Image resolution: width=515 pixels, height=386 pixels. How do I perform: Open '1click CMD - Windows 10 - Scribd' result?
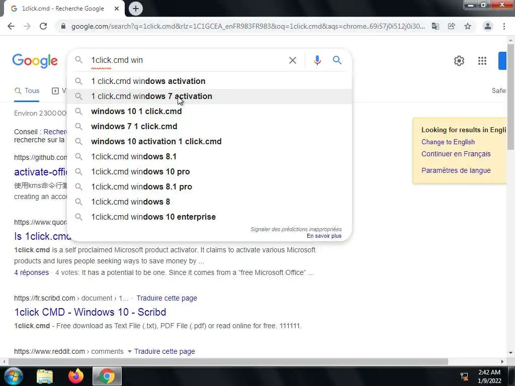click(90, 312)
